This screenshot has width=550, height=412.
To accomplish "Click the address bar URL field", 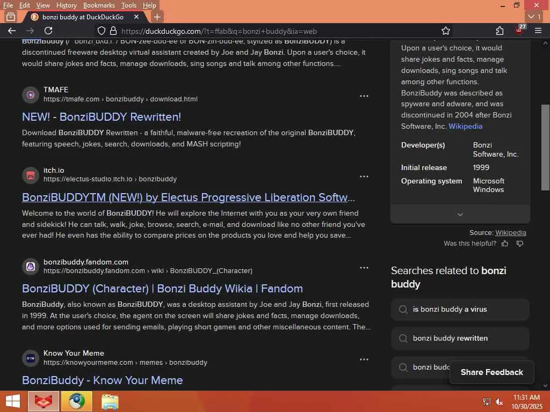I will click(x=273, y=31).
